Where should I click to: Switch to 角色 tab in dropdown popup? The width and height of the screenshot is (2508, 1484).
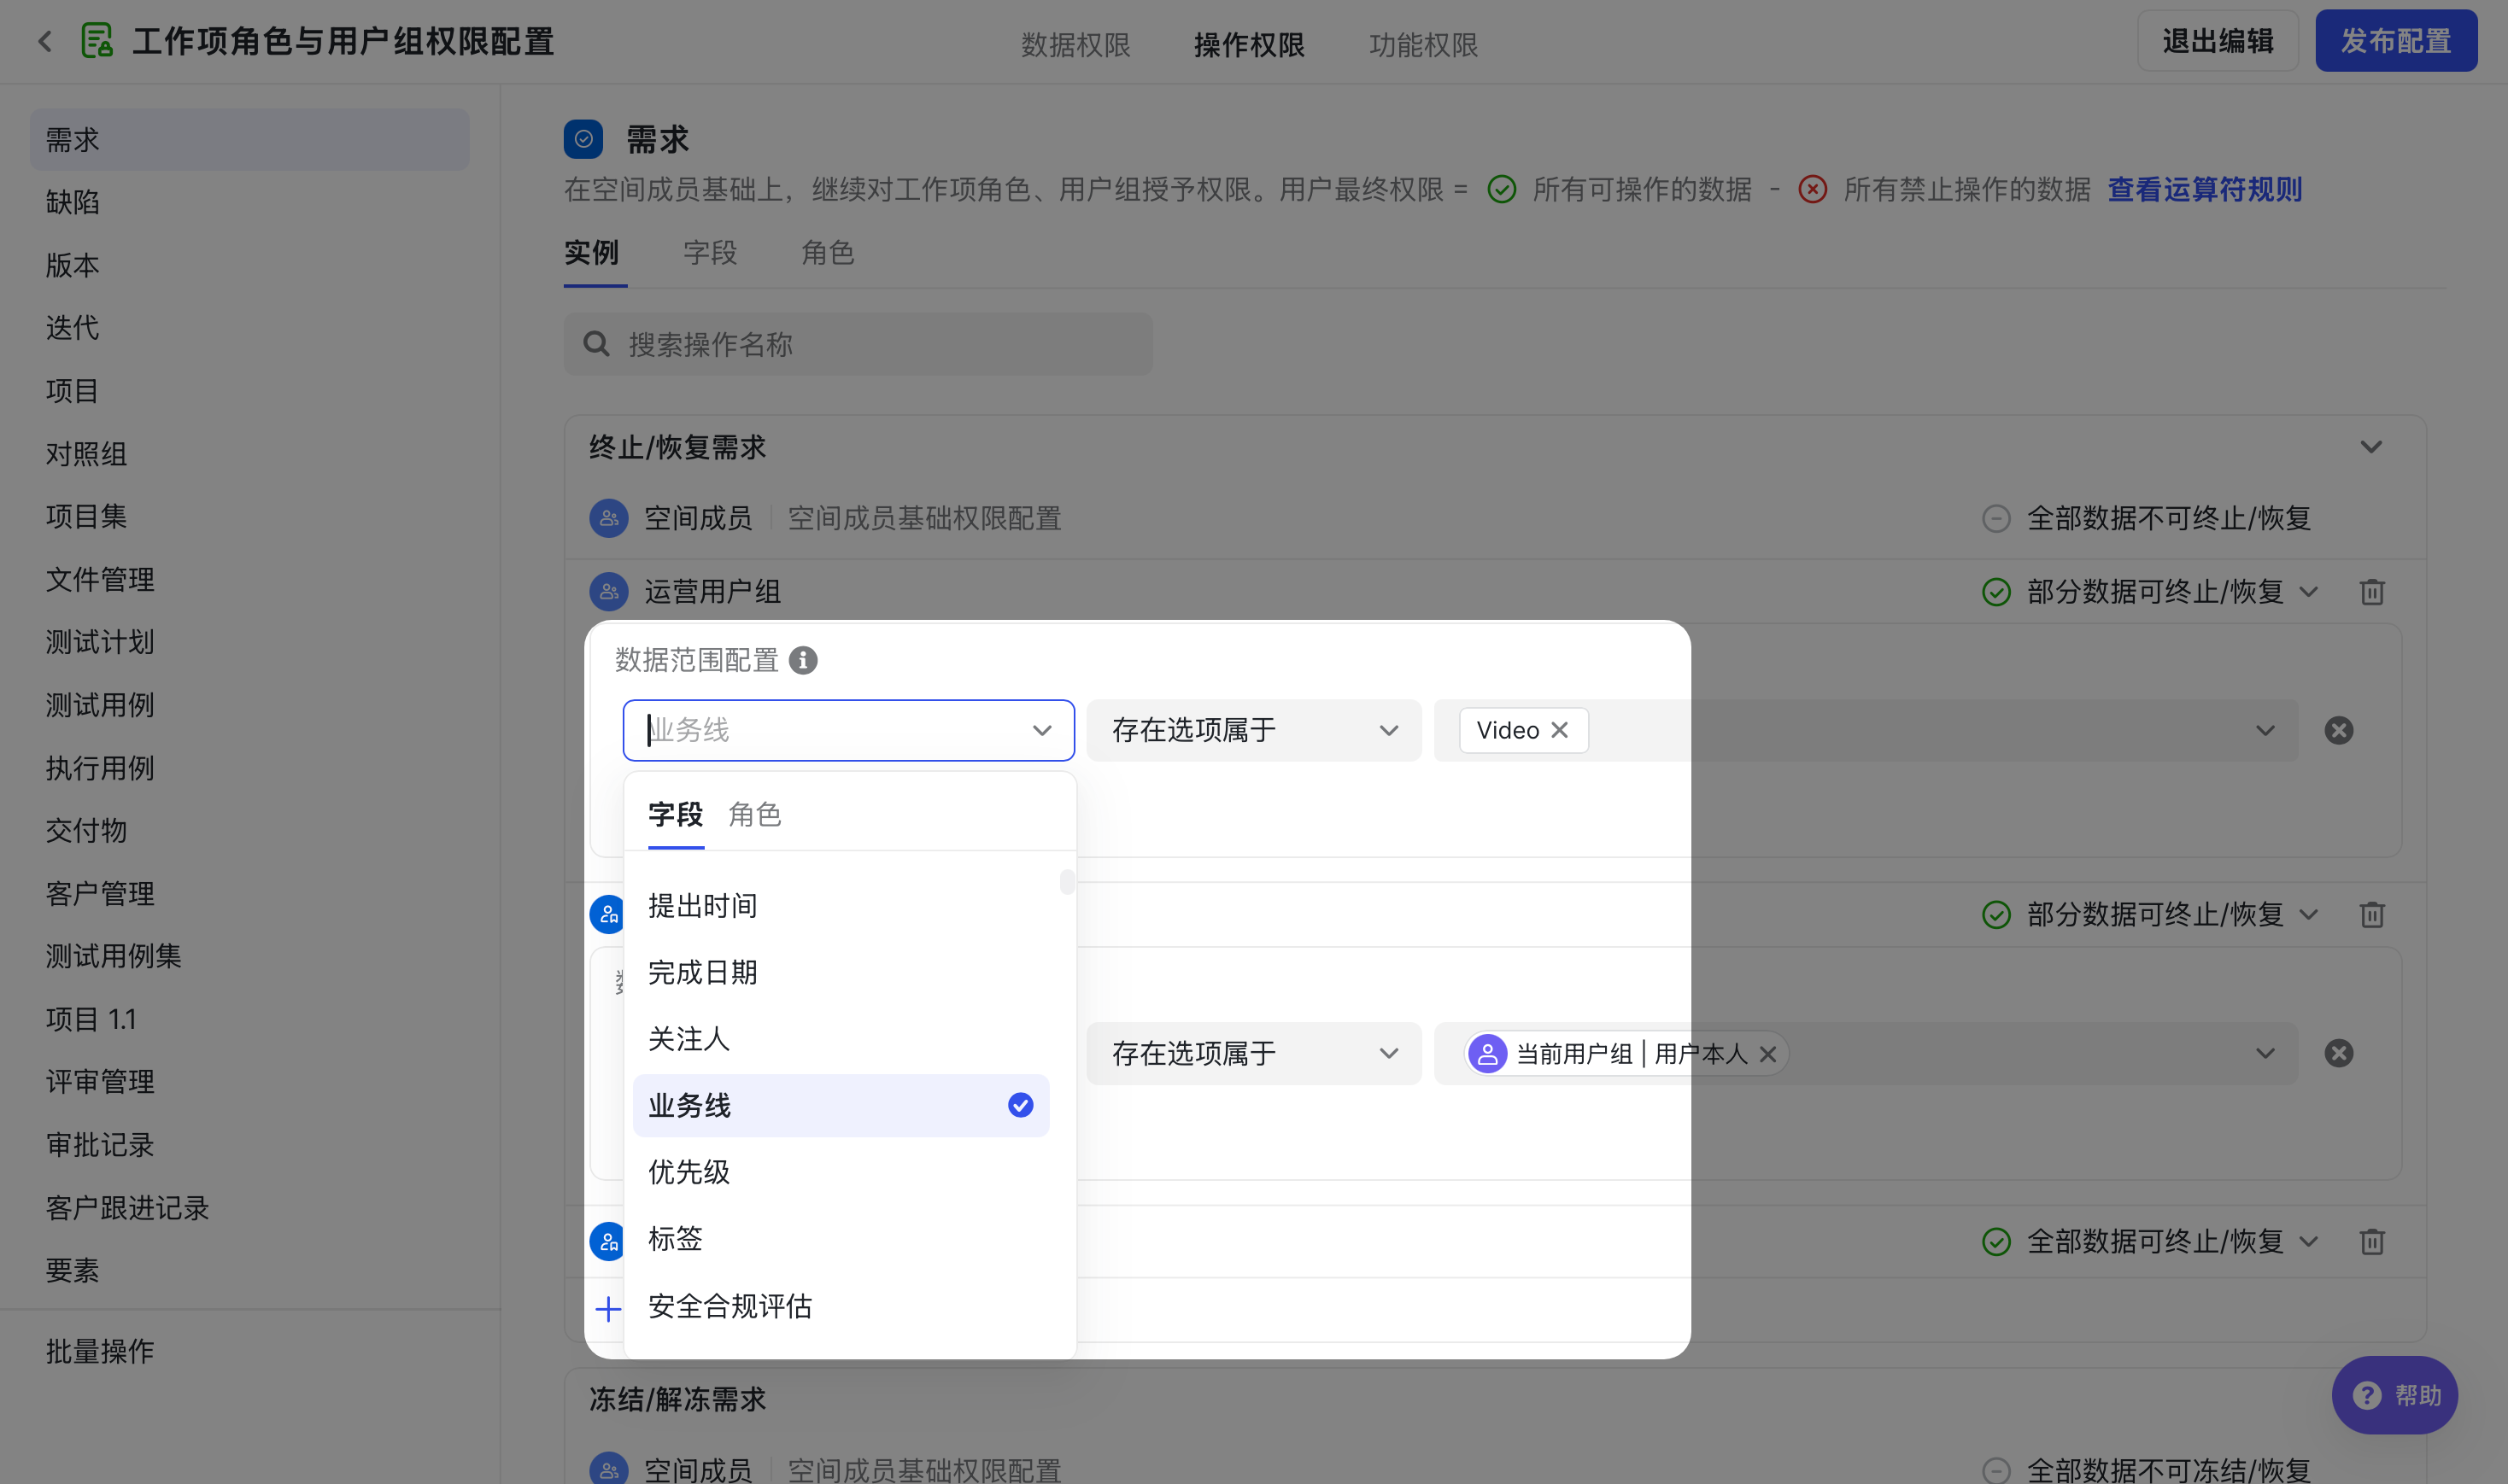(755, 814)
